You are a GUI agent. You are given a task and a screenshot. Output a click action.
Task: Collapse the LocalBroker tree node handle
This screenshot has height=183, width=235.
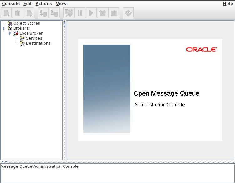(10, 33)
